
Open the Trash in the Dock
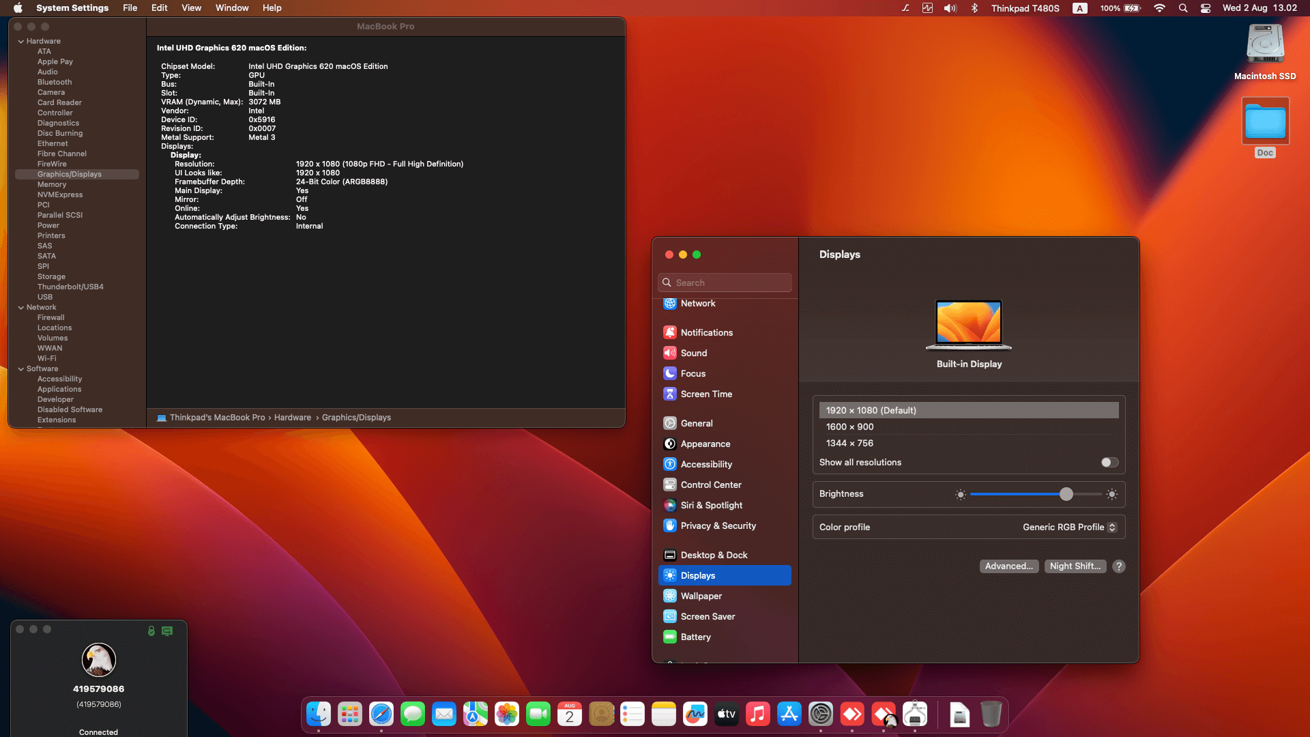(991, 714)
